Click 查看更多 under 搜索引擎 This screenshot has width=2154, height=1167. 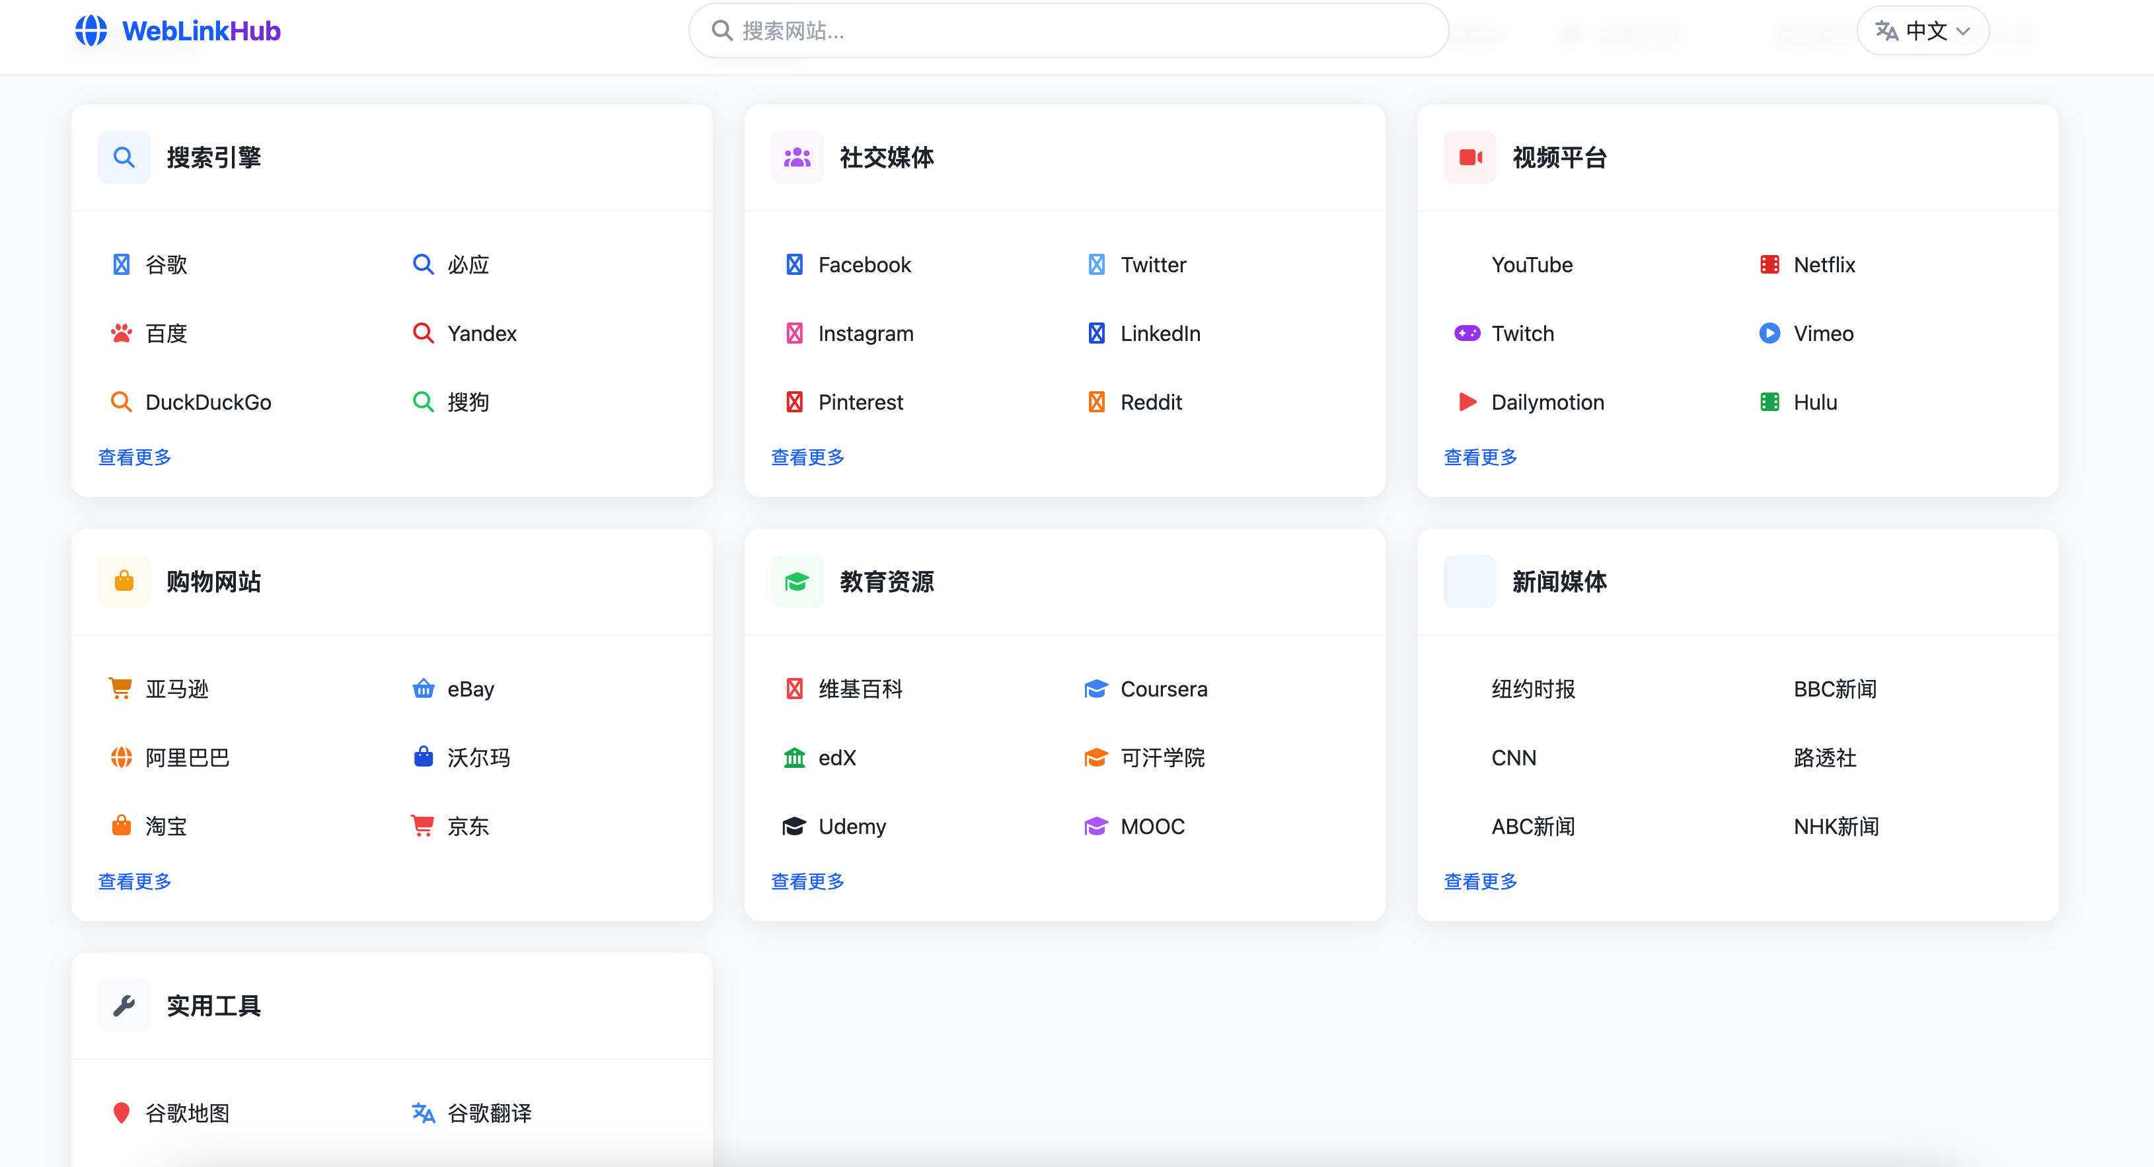135,457
